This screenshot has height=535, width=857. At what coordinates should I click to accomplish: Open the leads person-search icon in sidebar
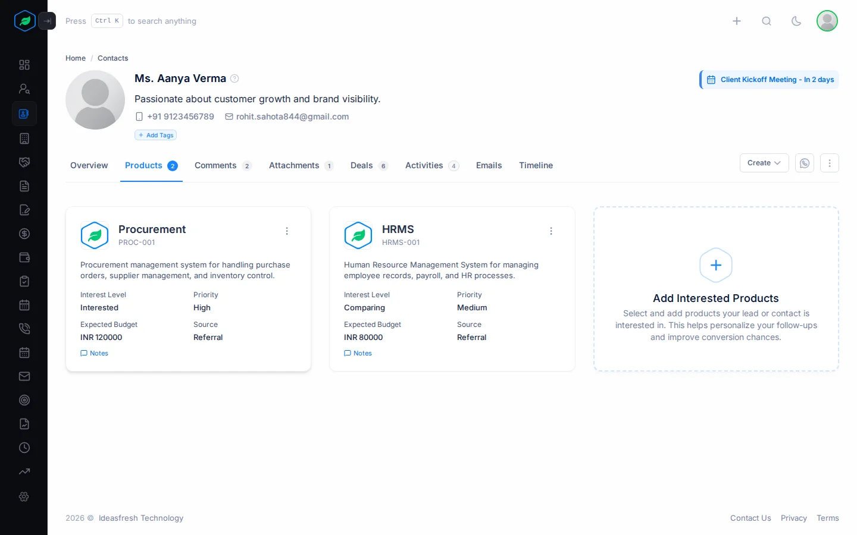coord(24,89)
